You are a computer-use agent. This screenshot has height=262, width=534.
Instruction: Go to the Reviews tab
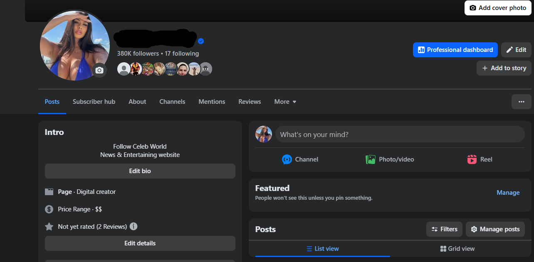(250, 102)
